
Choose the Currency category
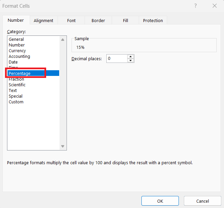[x=33, y=51]
